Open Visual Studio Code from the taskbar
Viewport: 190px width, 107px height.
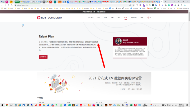pyautogui.click(x=69, y=105)
